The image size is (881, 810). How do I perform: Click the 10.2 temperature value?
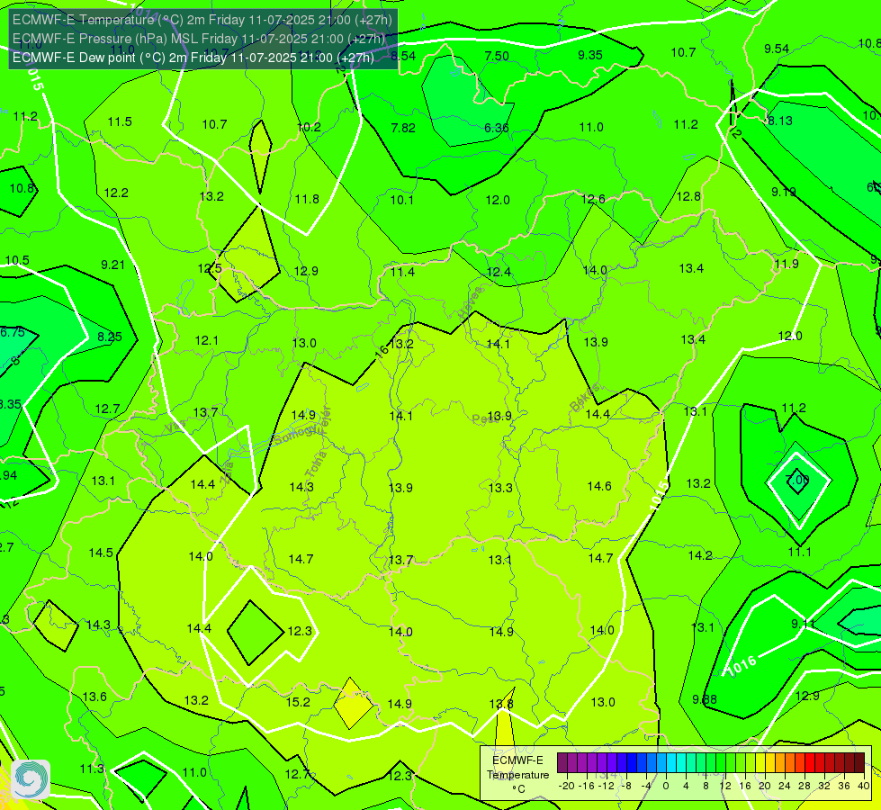pos(309,128)
